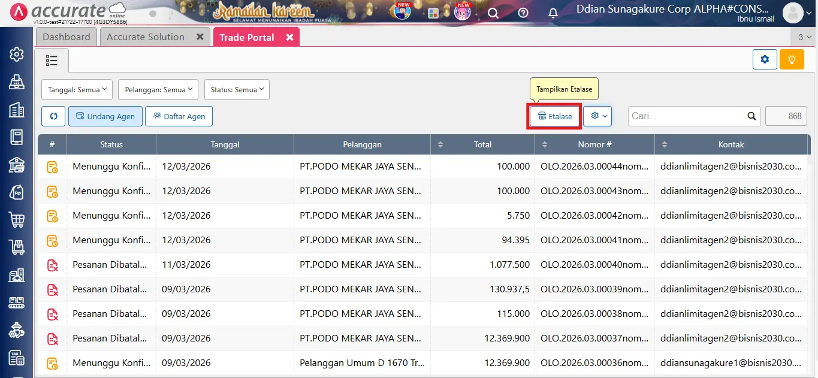The image size is (818, 378).
Task: Open the Tanggal: Semua filter dropdown
Action: 77,89
